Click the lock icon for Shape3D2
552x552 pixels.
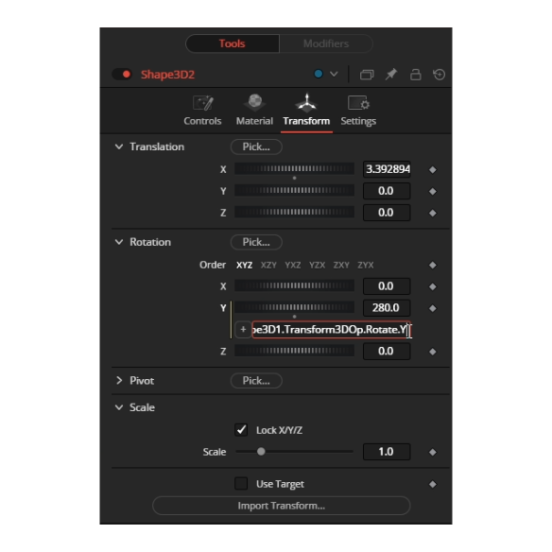tap(415, 75)
